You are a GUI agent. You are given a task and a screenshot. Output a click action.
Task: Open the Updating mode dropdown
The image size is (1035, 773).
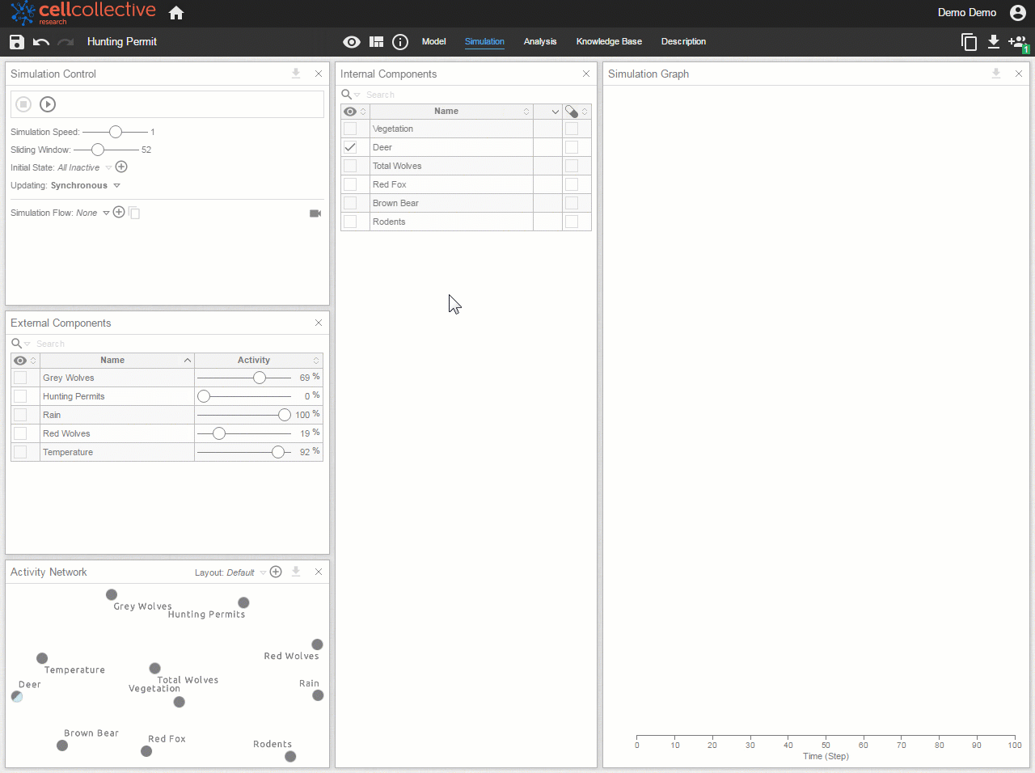coord(116,186)
